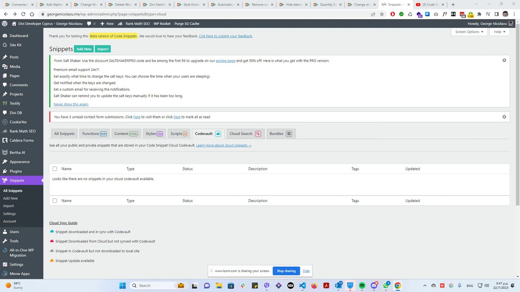Open the feedback submission link

(226, 36)
